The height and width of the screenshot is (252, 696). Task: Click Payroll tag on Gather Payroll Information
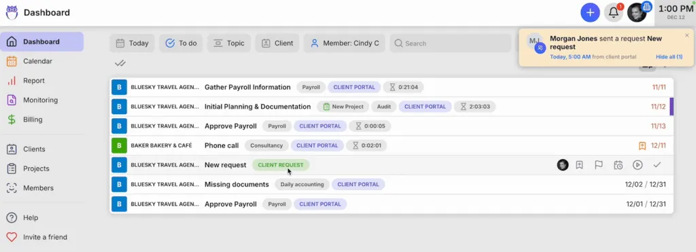click(311, 88)
